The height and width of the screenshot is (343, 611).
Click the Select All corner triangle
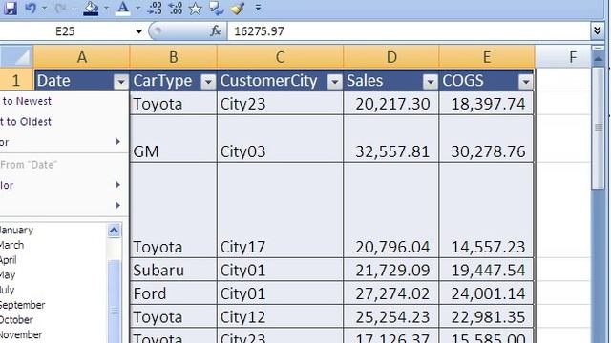pyautogui.click(x=16, y=57)
